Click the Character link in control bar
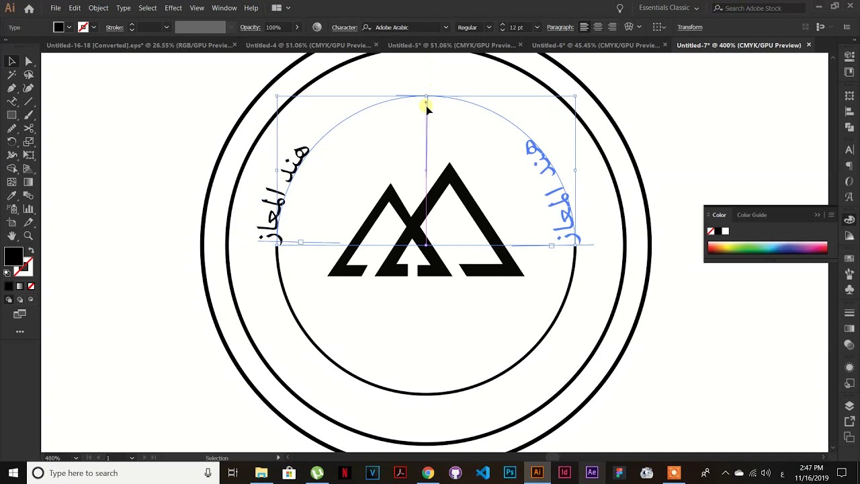Image resolution: width=860 pixels, height=484 pixels. click(x=345, y=27)
